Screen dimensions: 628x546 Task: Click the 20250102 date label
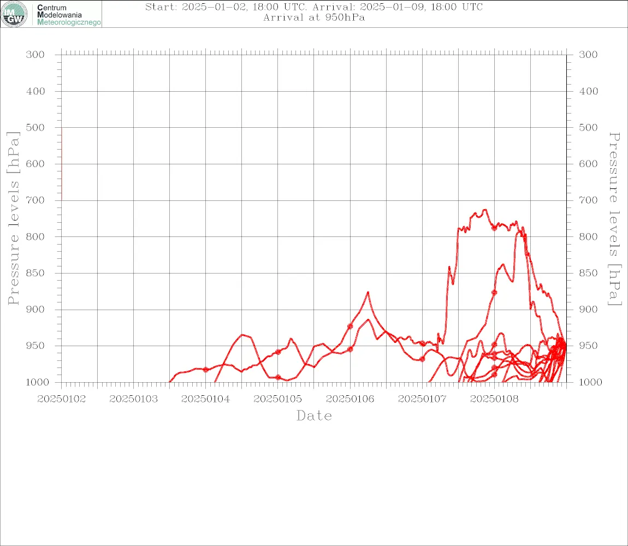click(61, 399)
